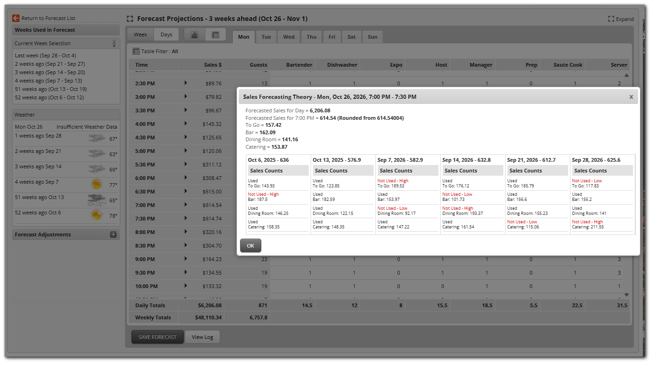Viewport: 653px width, 365px height.
Task: Click the Expand icon at top right
Action: [x=611, y=19]
